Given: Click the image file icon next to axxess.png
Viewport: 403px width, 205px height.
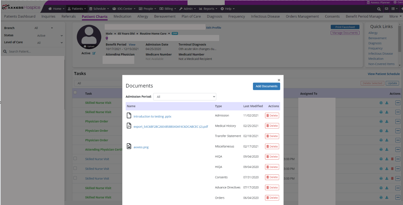Looking at the screenshot, I should 129,146.
